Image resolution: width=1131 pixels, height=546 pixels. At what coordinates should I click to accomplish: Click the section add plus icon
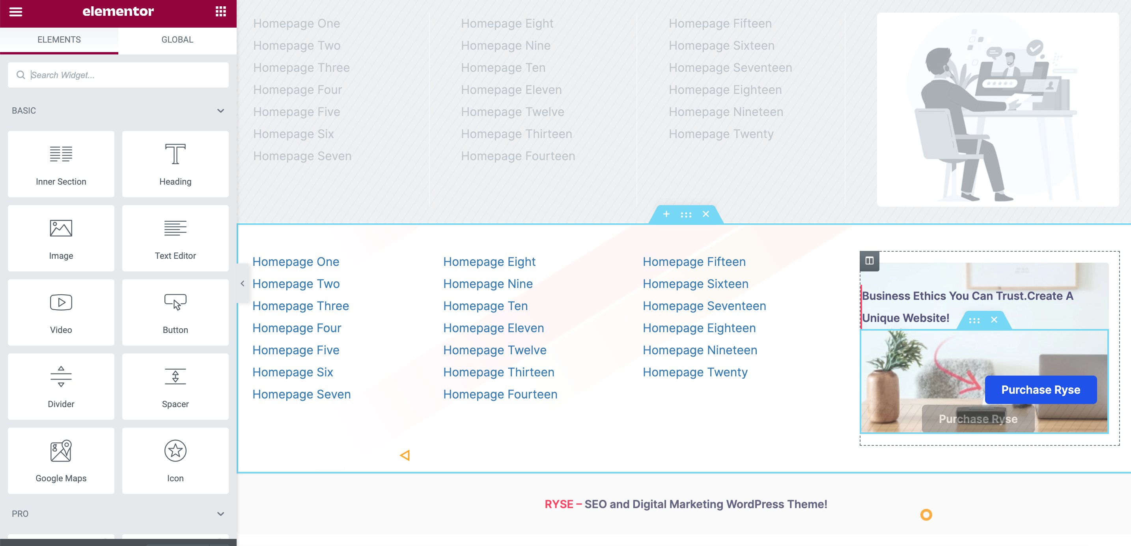666,214
